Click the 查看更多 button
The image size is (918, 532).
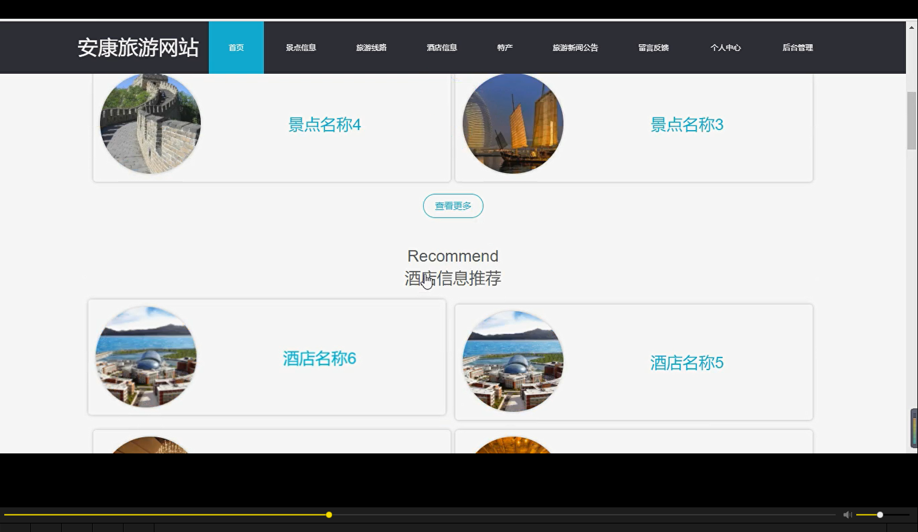(452, 206)
